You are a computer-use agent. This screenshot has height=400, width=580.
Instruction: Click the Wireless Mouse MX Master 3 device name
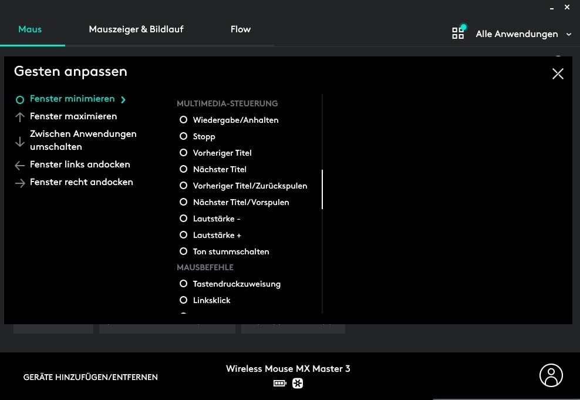coord(288,368)
